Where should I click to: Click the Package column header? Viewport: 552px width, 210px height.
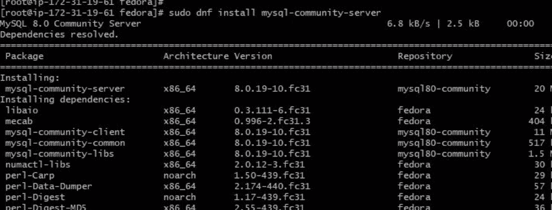point(24,56)
